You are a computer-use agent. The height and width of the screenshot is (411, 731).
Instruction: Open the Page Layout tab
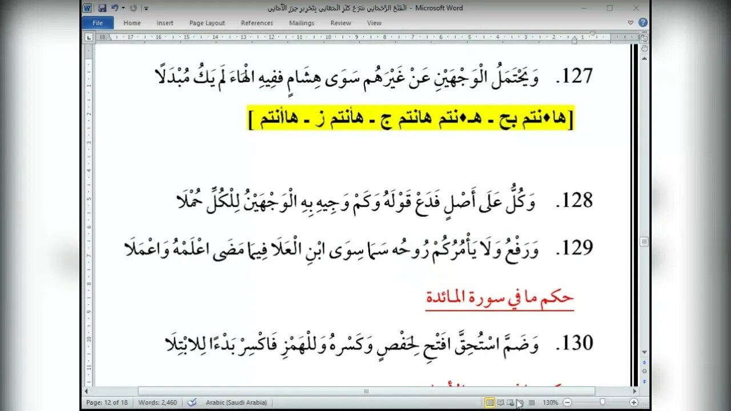pyautogui.click(x=207, y=23)
